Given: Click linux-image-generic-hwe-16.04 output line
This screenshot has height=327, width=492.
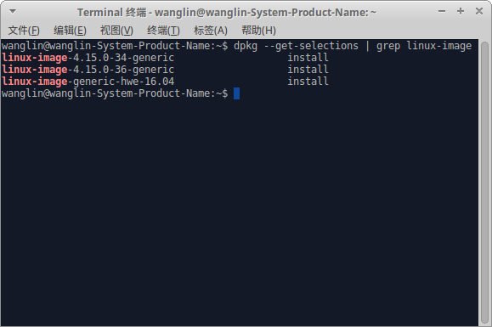Looking at the screenshot, I should tap(88, 82).
